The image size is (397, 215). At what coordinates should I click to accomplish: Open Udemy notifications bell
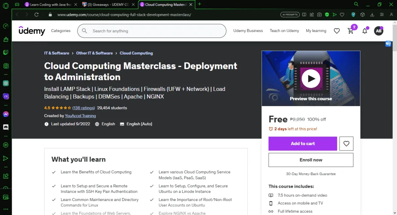click(365, 31)
